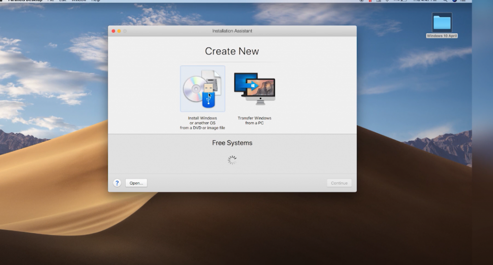This screenshot has height=265, width=493.
Task: Close the Installation Assistant window
Action: tap(114, 31)
